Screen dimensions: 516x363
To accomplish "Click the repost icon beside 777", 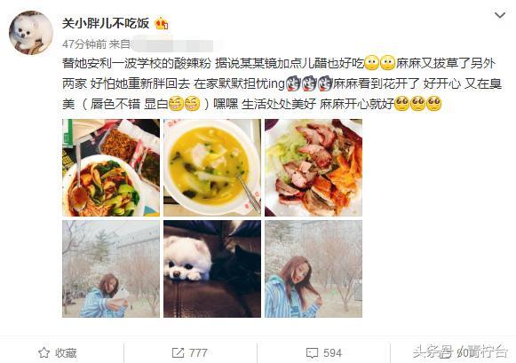I will point(178,353).
